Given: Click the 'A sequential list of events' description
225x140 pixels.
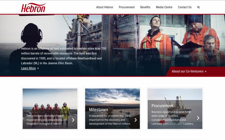Looking at the screenshot, I should (110, 120).
